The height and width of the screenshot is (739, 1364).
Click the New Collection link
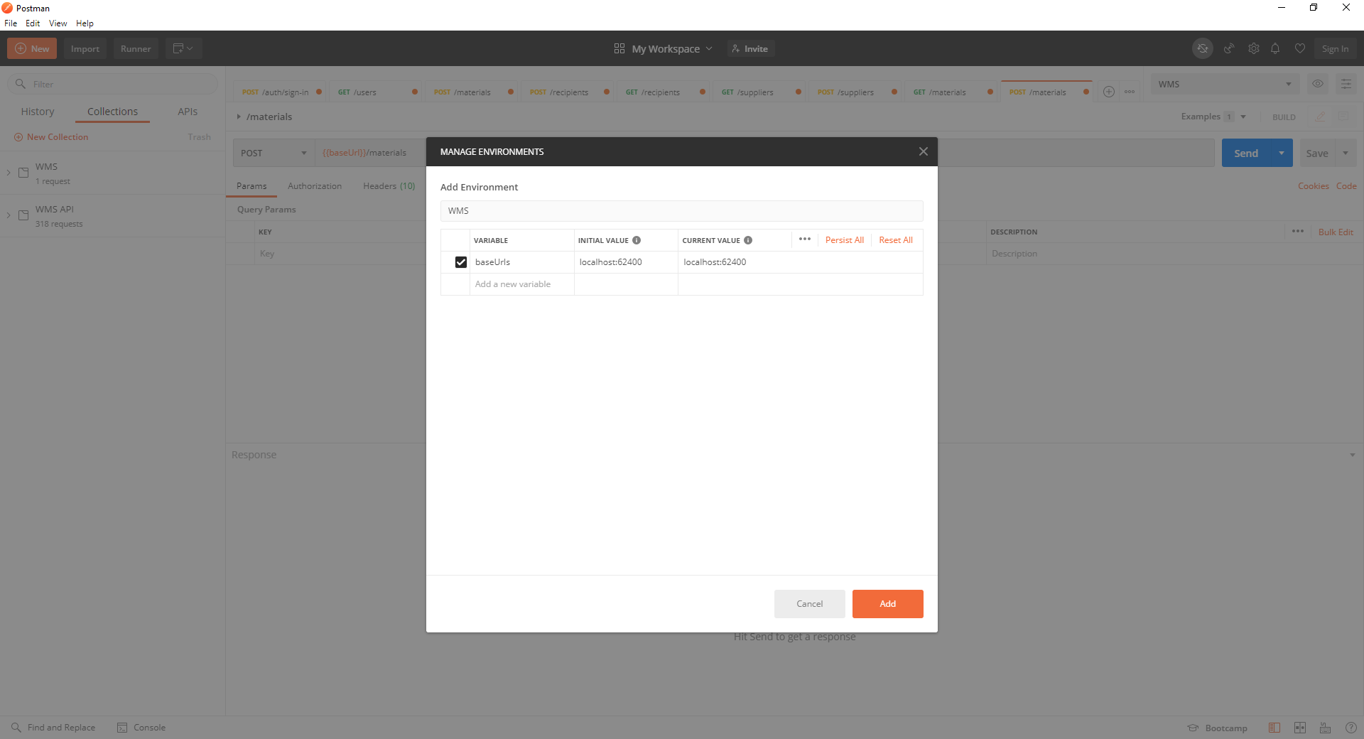(51, 137)
